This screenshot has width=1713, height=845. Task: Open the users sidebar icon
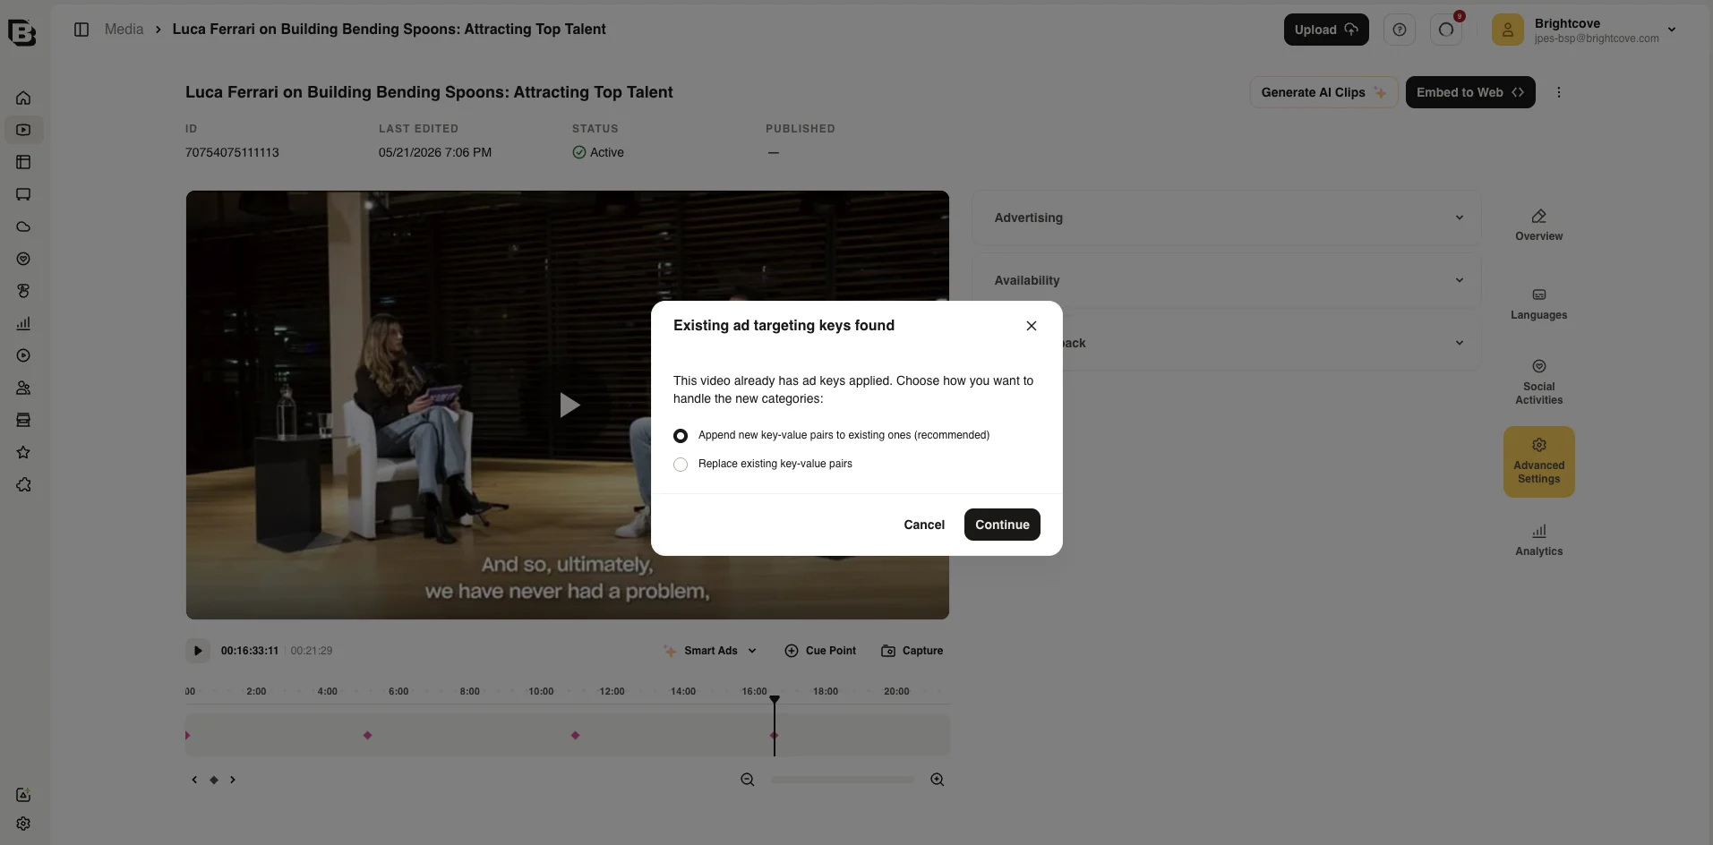point(23,388)
